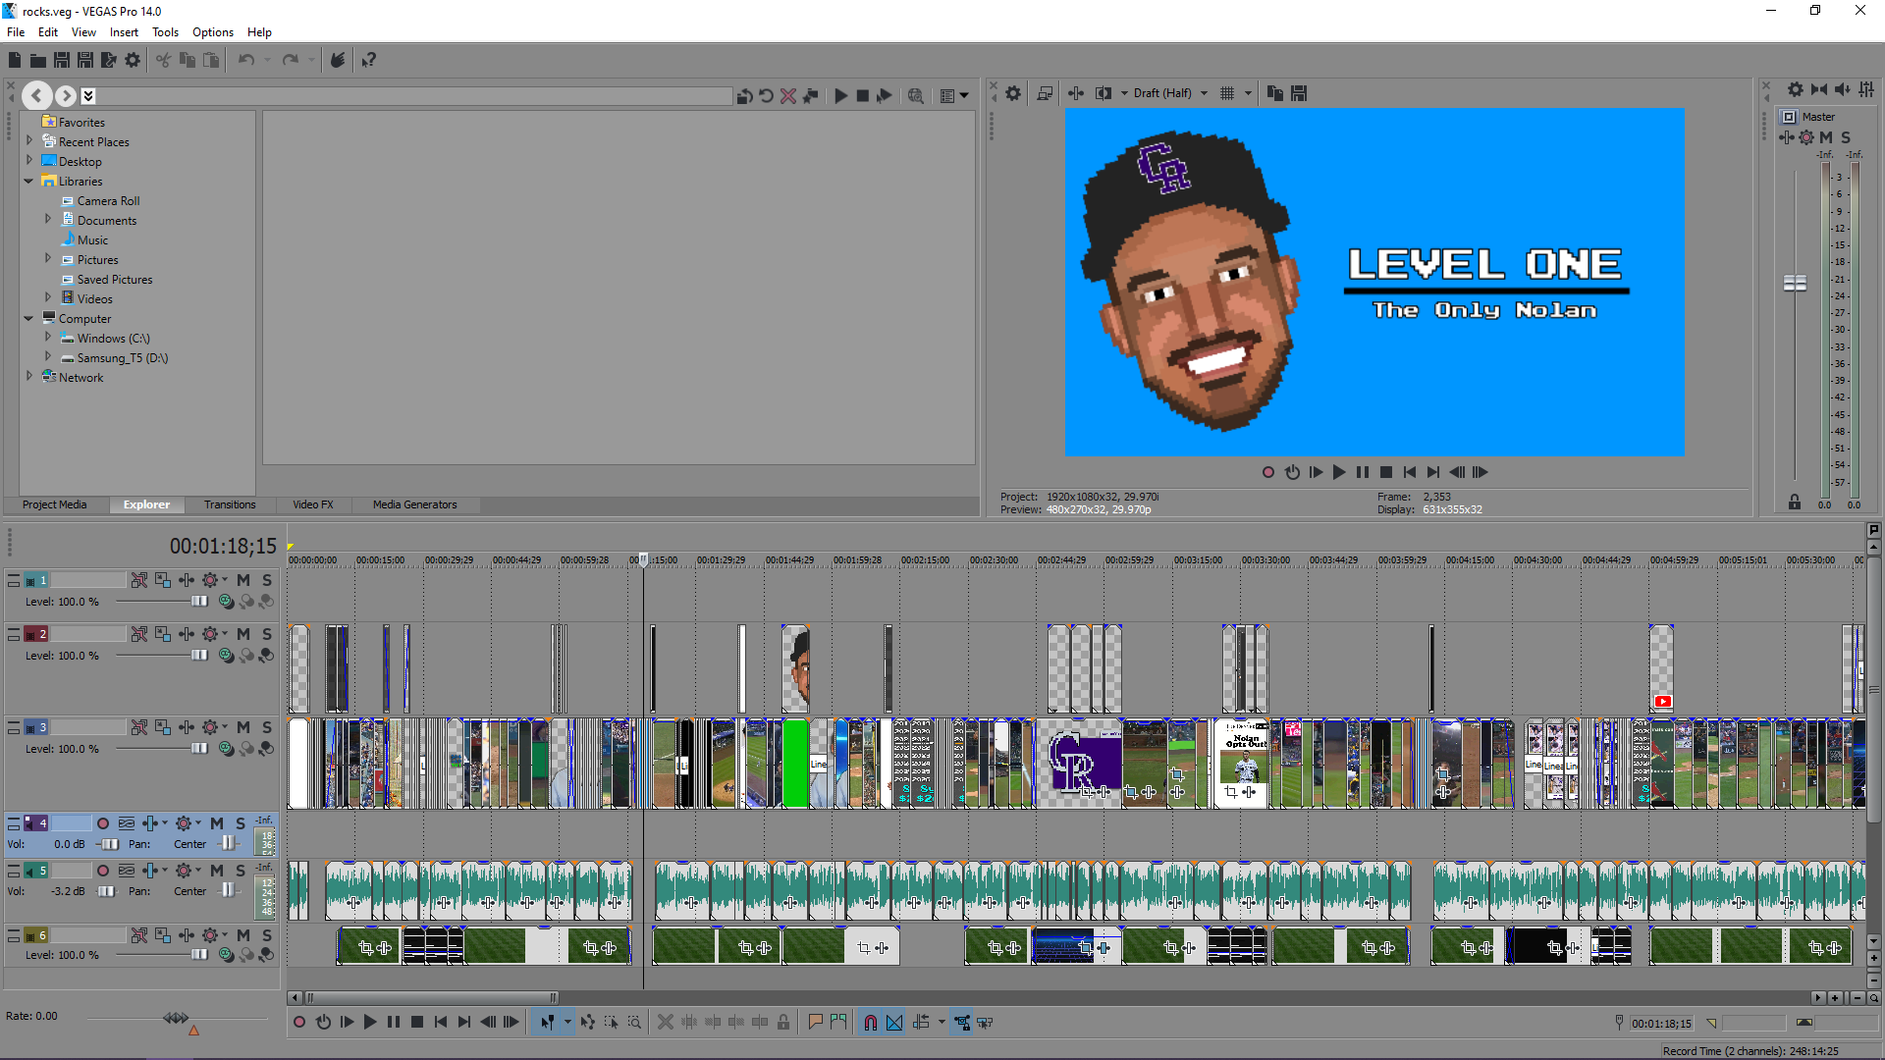The image size is (1885, 1060).
Task: Click the Explorer Get Media from Web icon
Action: 916,95
